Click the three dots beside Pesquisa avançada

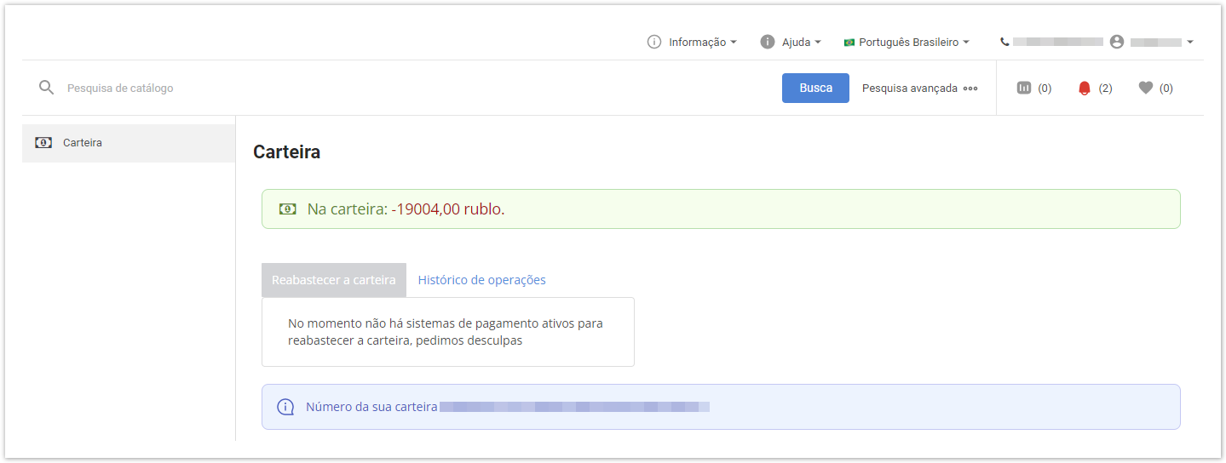(970, 89)
